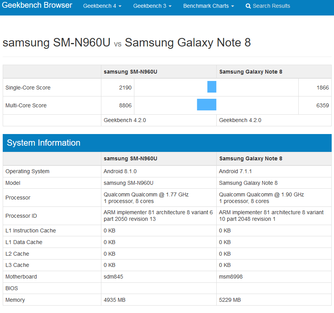Screen dimensions: 334x313
Task: Select the single-core score 1866
Action: tap(322, 88)
